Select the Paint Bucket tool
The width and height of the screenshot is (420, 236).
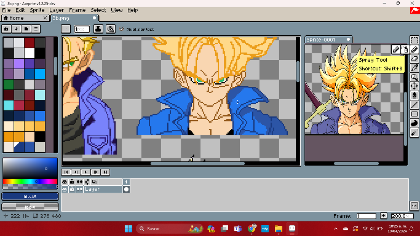point(414,95)
